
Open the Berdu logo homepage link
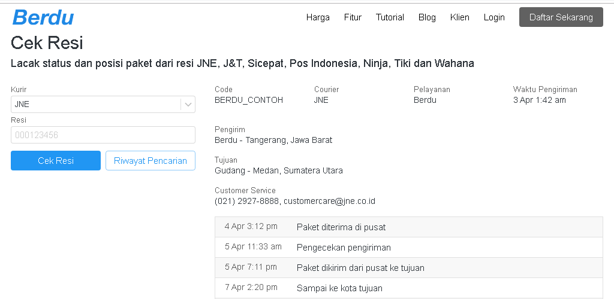[x=43, y=17]
